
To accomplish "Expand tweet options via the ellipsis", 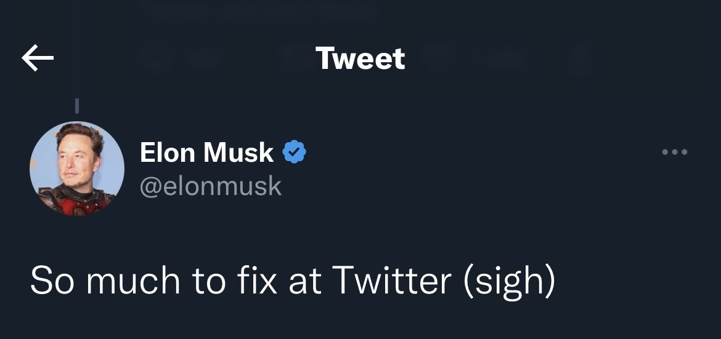I will (x=674, y=152).
